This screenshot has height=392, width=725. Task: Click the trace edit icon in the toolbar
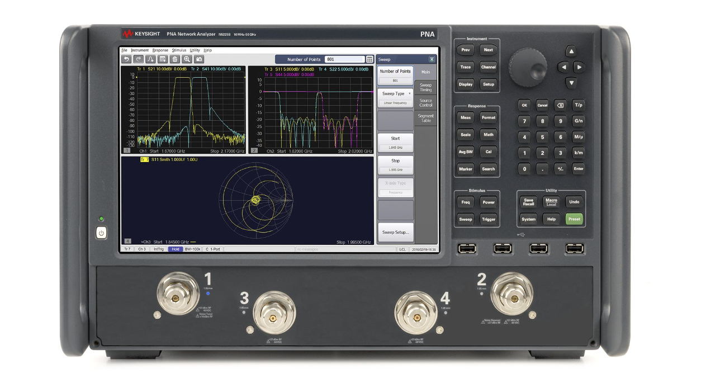163,58
